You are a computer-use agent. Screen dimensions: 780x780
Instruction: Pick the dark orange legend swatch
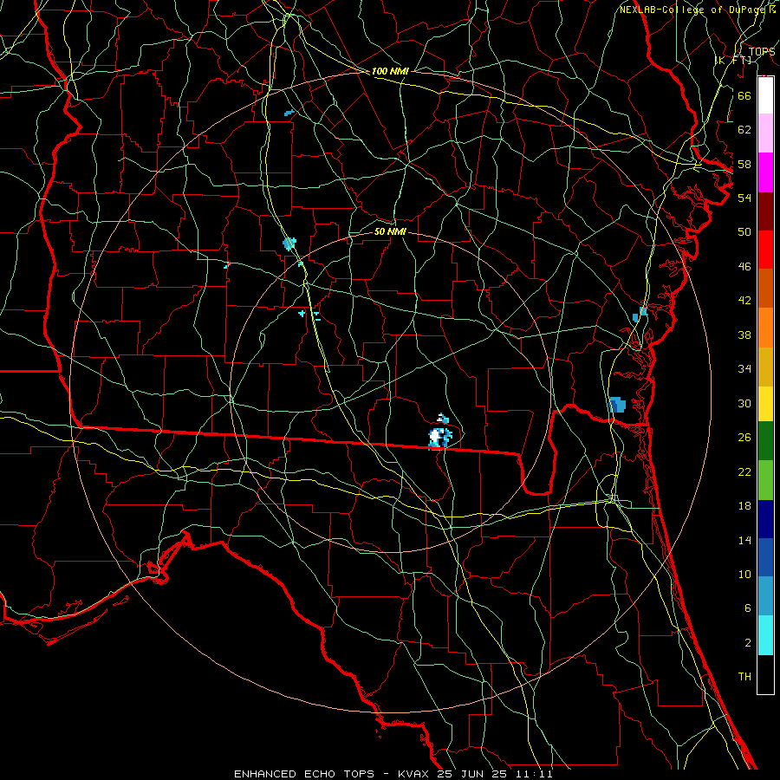765,288
